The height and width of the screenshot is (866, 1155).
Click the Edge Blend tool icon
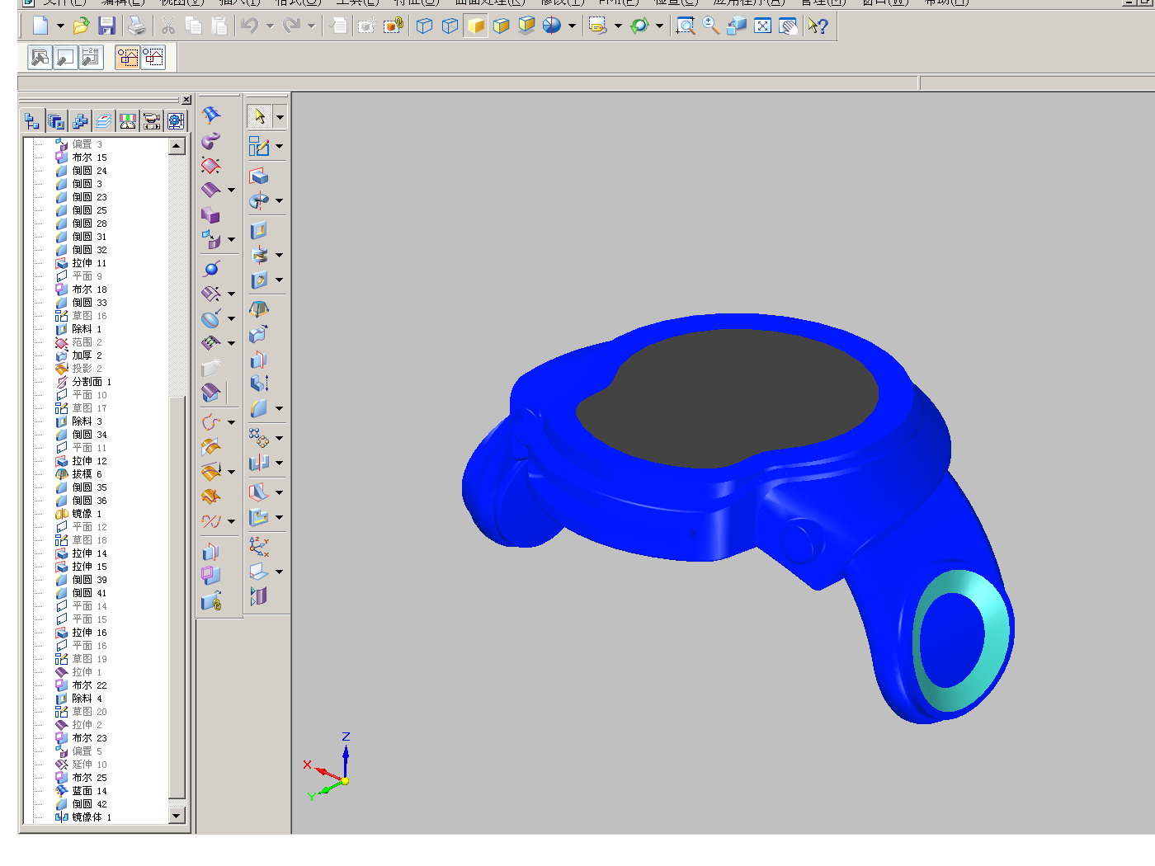pos(259,408)
